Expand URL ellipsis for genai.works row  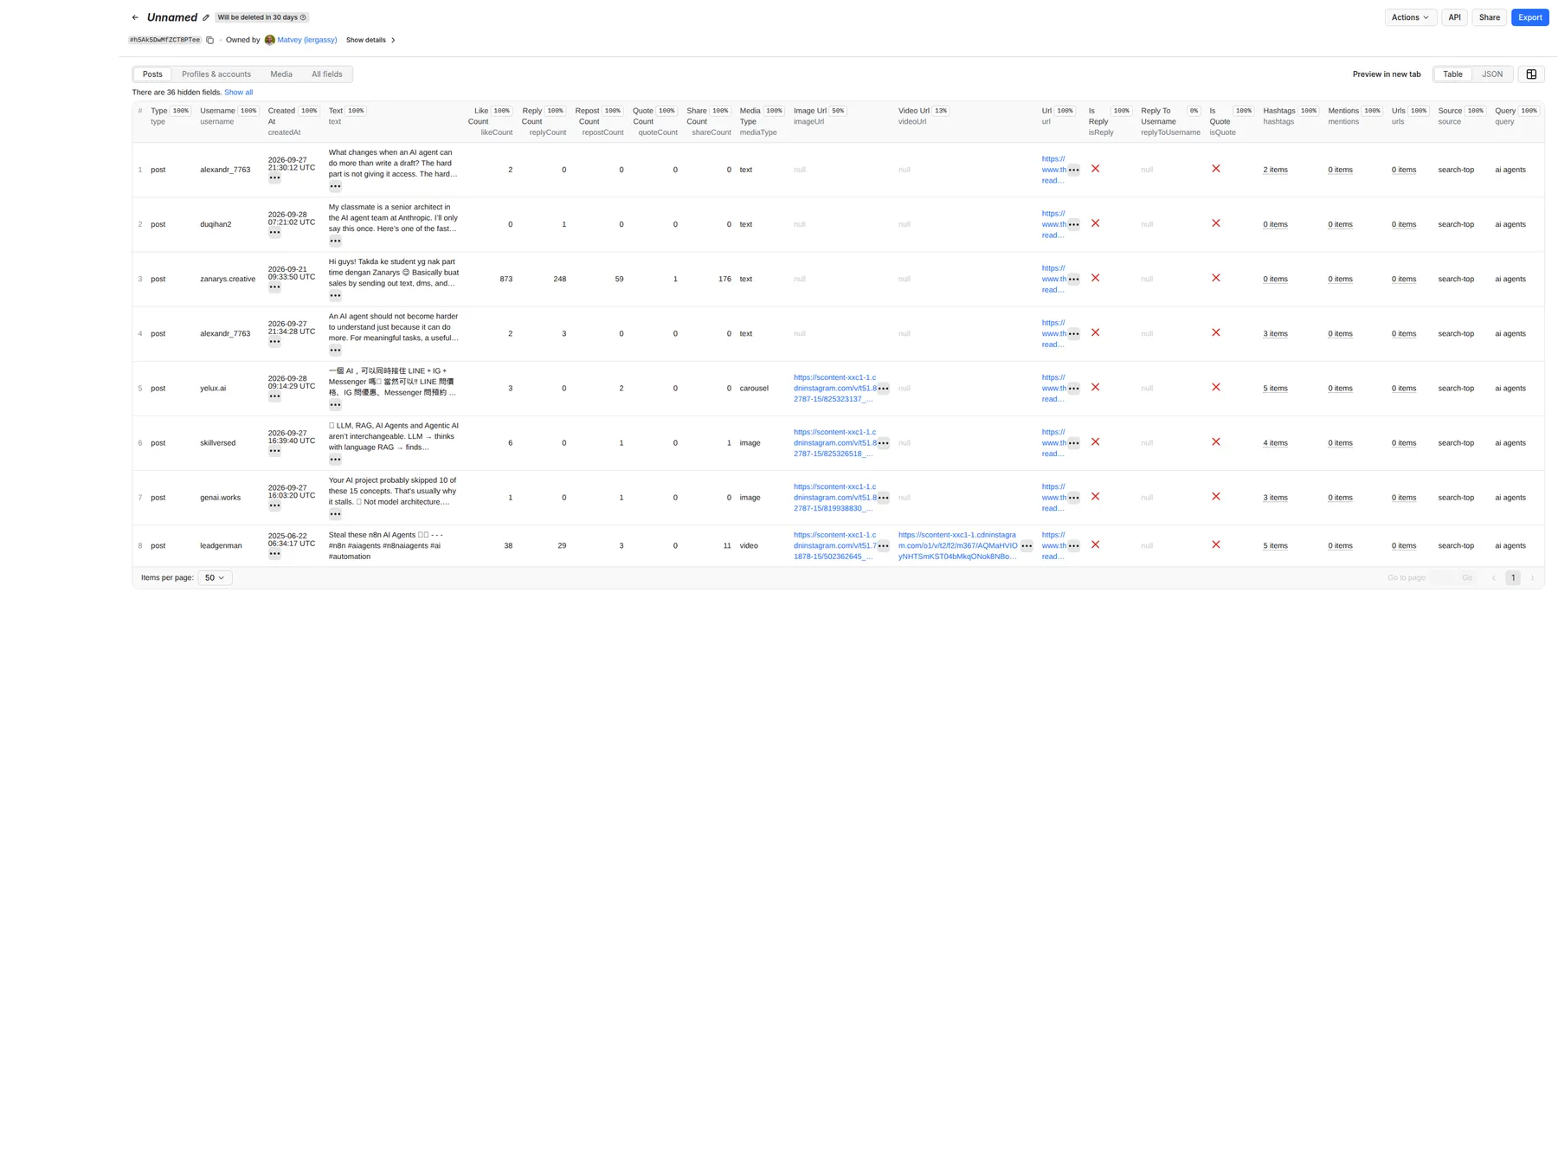click(1073, 498)
